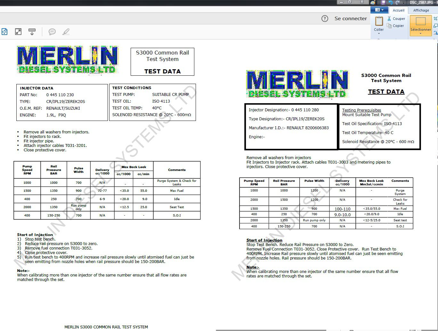438x331 pixels.
Task: Click the resize icon below the crop icon
Action: (x=435, y=25)
